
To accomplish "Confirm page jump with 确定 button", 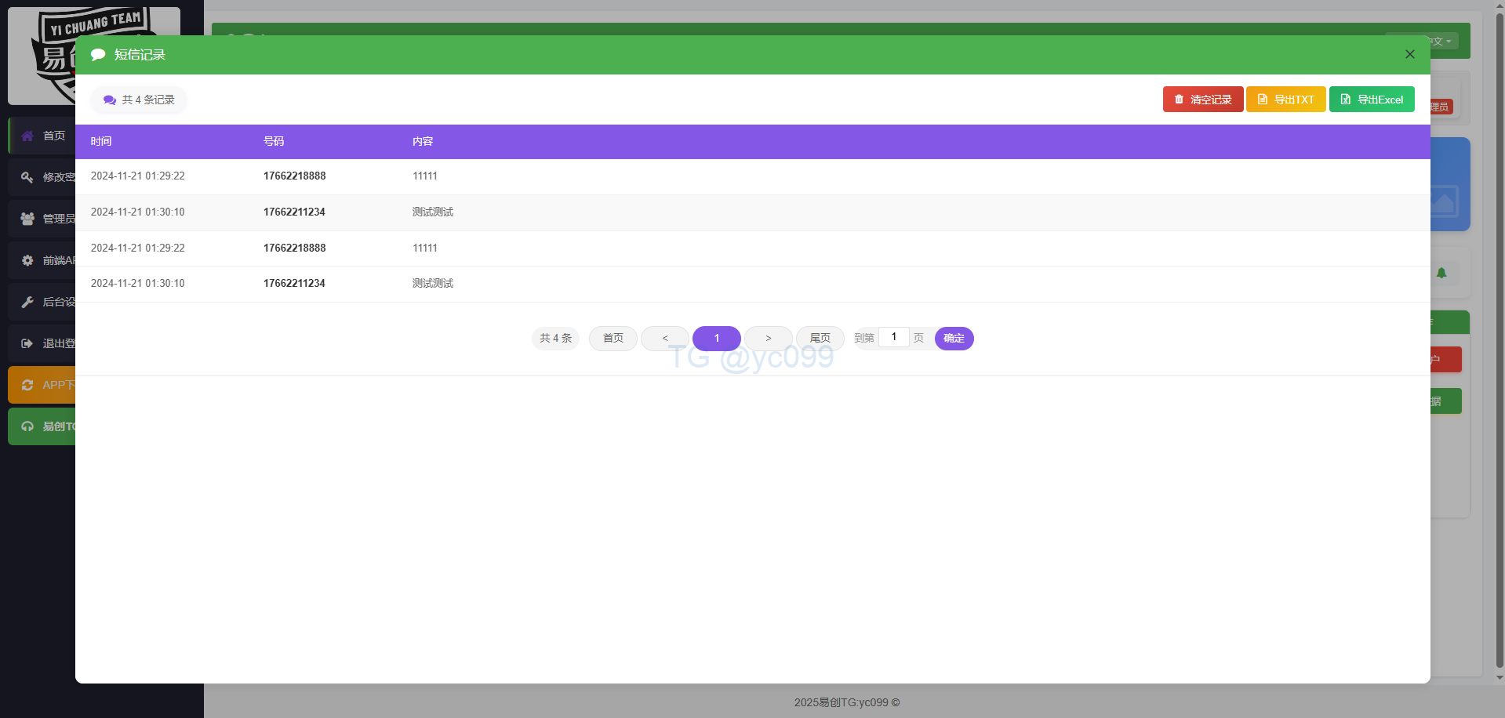I will (954, 338).
